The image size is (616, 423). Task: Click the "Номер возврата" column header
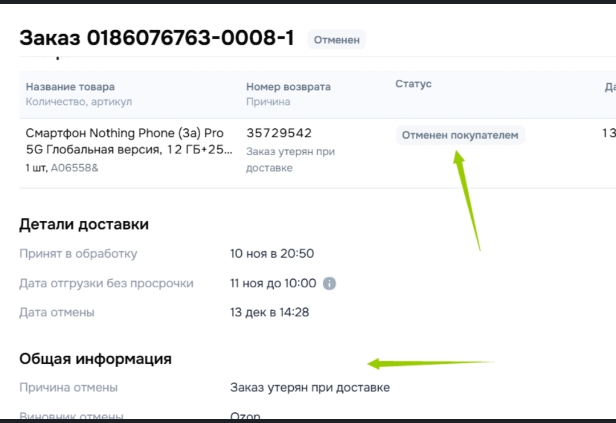click(x=288, y=87)
